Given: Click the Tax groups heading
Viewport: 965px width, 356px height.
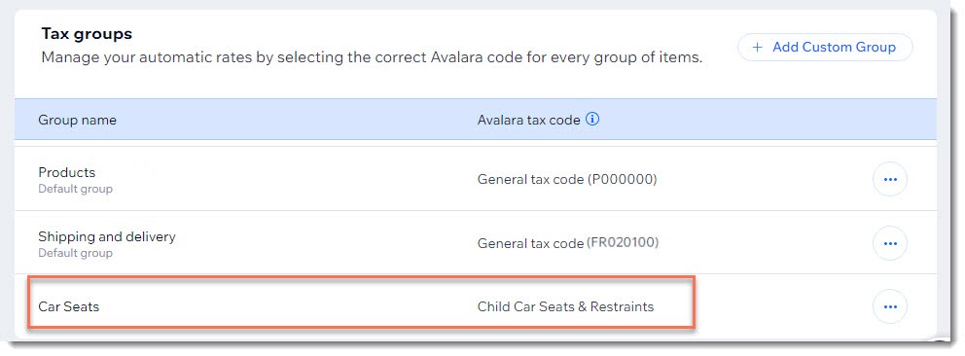Looking at the screenshot, I should point(87,33).
